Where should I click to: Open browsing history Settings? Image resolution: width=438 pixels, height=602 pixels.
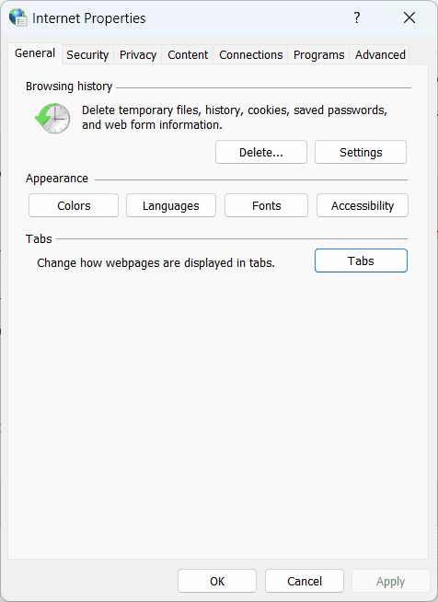tap(361, 152)
